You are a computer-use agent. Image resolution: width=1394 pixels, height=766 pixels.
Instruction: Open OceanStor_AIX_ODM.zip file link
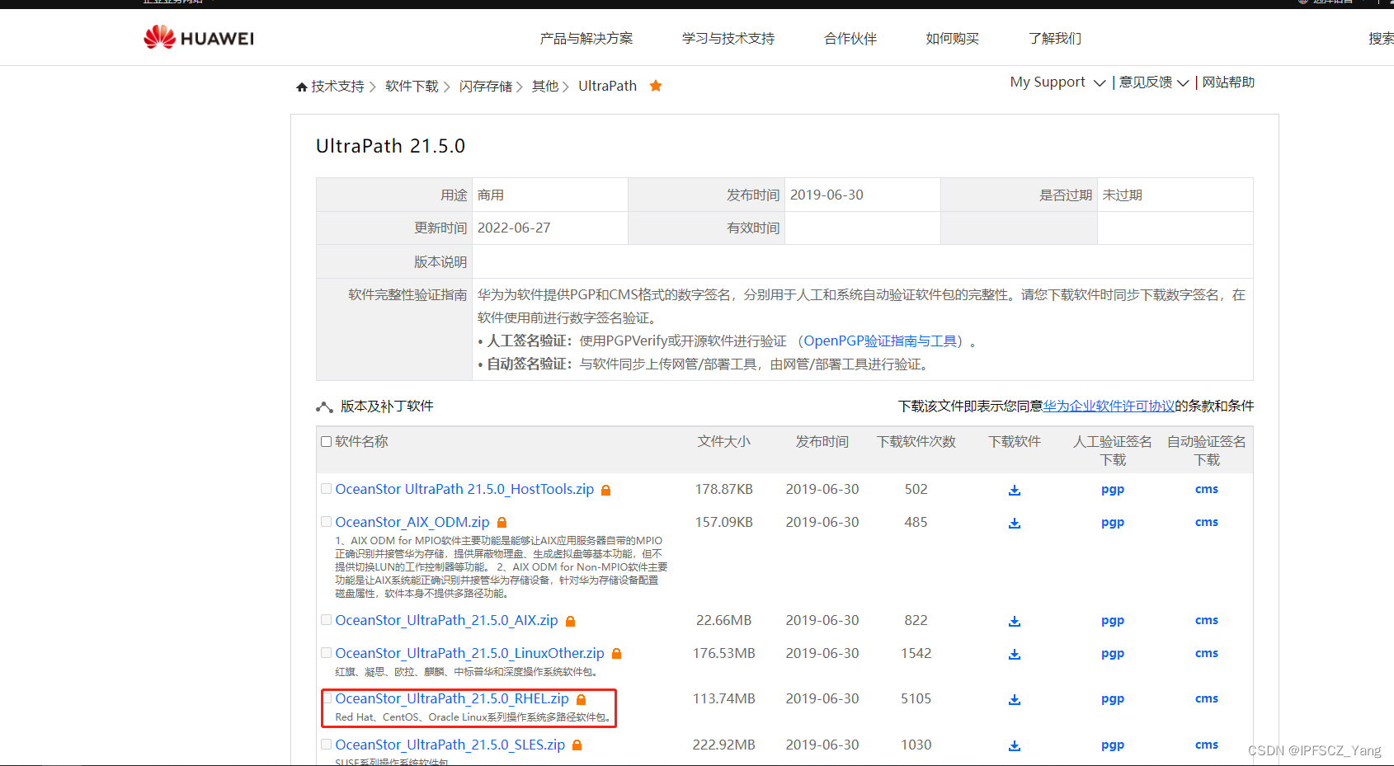point(412,523)
